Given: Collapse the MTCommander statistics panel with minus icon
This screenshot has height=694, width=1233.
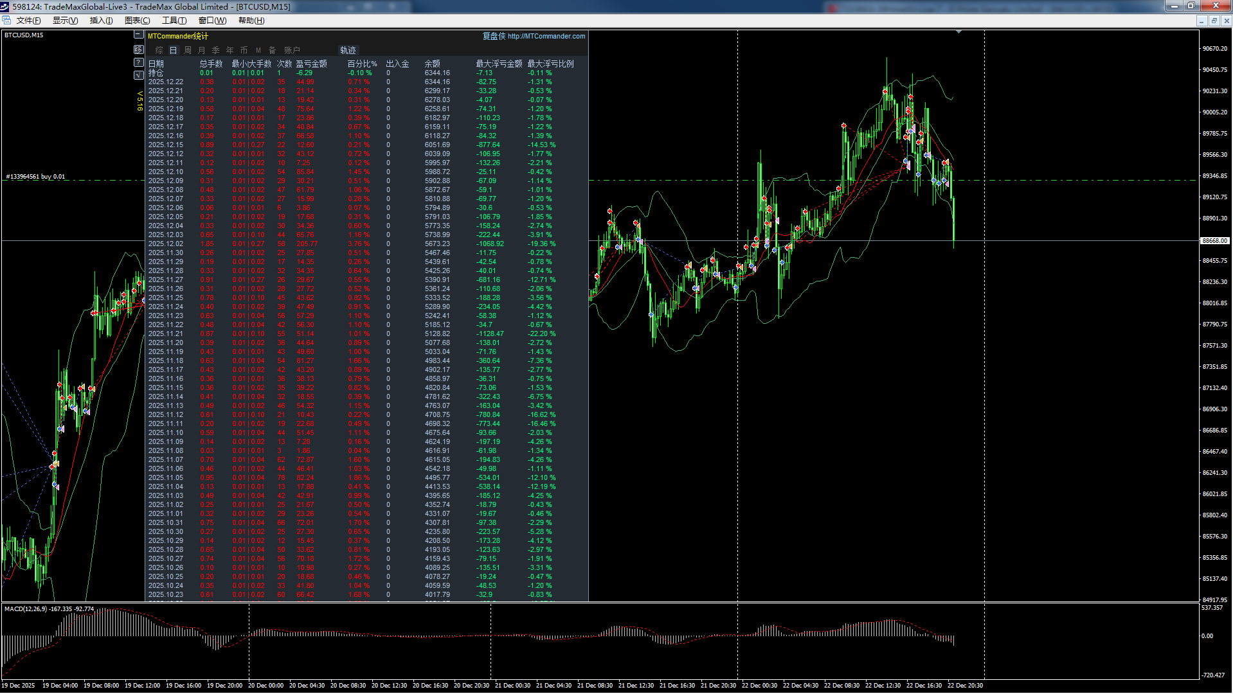Looking at the screenshot, I should click(138, 35).
